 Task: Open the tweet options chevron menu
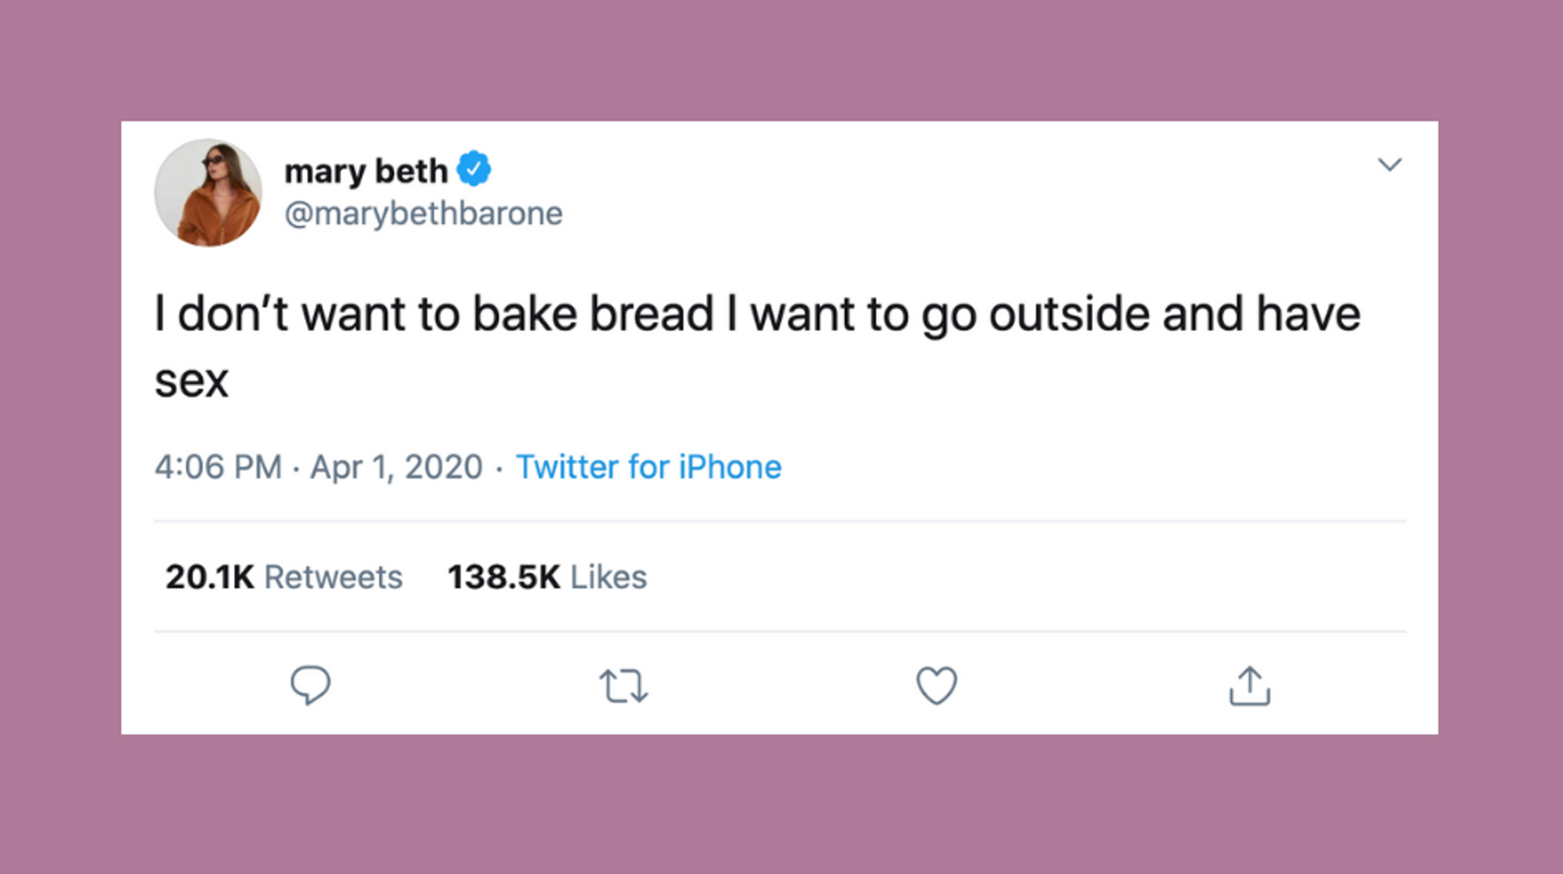click(1389, 164)
